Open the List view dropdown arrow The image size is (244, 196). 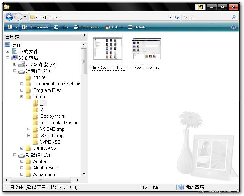click(x=121, y=27)
